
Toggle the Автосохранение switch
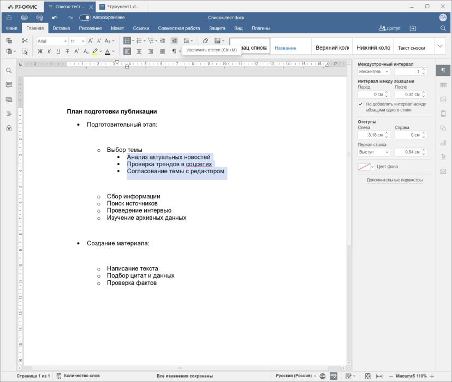click(85, 17)
